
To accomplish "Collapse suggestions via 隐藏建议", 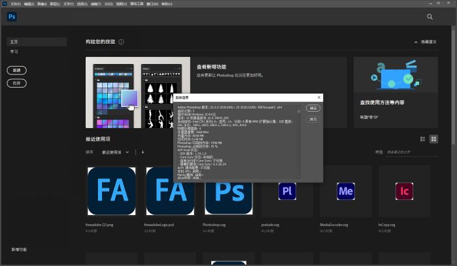I will click(426, 42).
